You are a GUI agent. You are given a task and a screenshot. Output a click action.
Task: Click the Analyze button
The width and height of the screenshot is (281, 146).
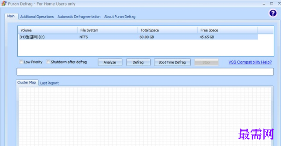110,62
